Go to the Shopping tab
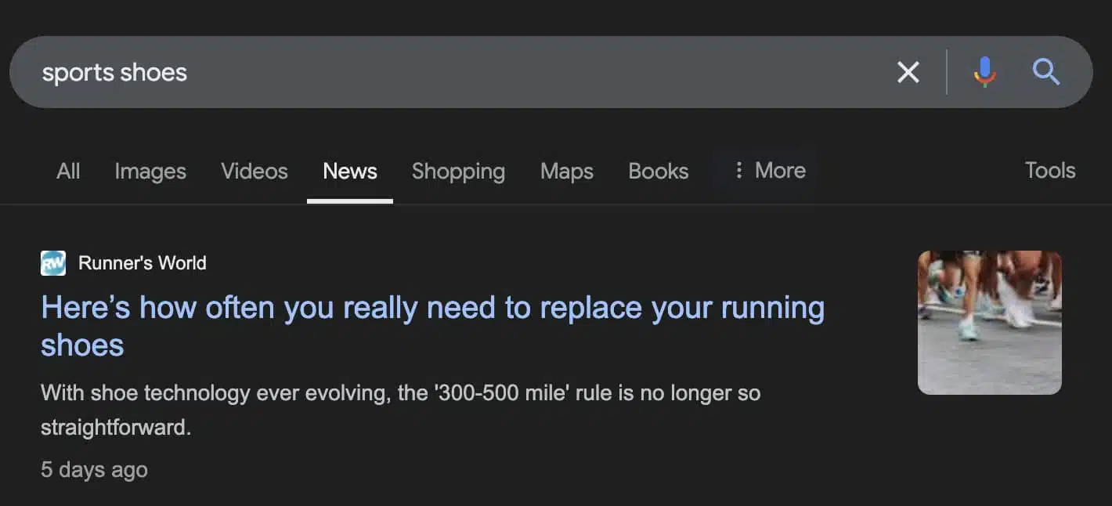Image resolution: width=1112 pixels, height=506 pixels. pyautogui.click(x=458, y=172)
